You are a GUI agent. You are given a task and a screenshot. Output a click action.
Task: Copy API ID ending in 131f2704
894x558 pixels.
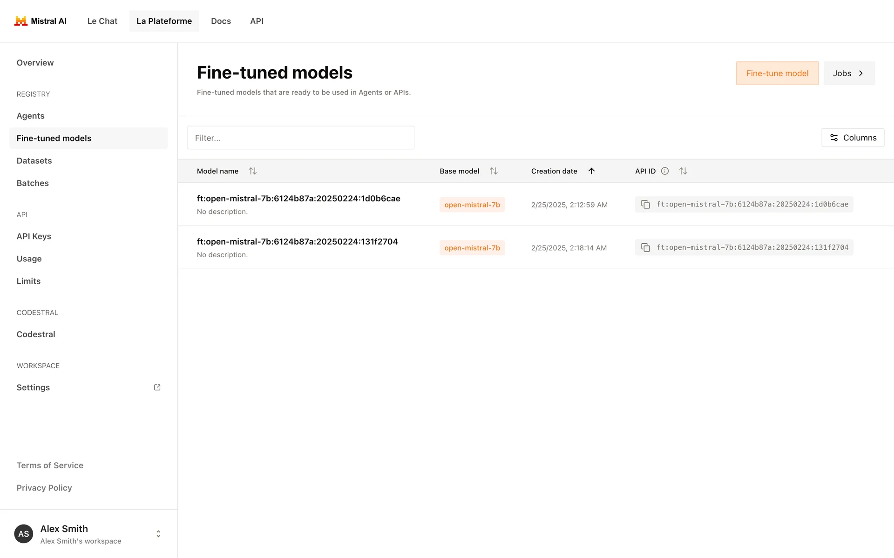pos(645,247)
